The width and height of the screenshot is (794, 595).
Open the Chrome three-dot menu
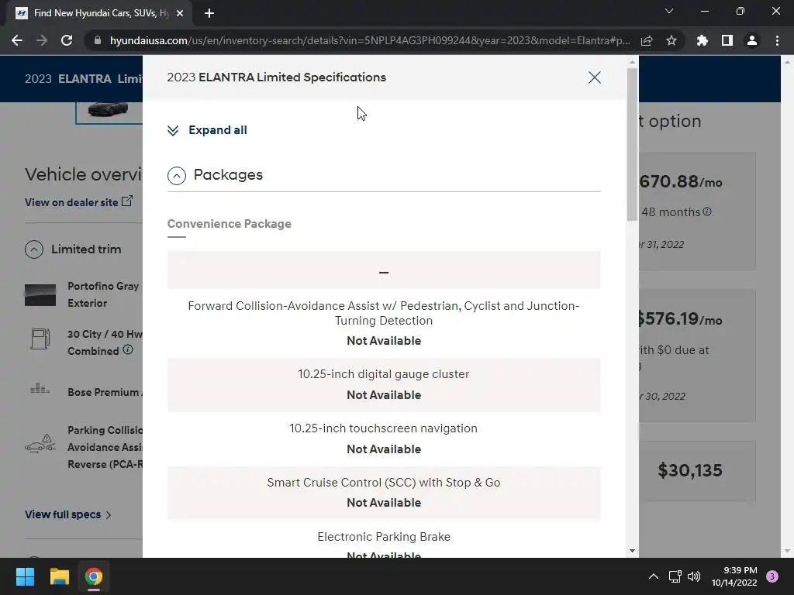point(777,40)
